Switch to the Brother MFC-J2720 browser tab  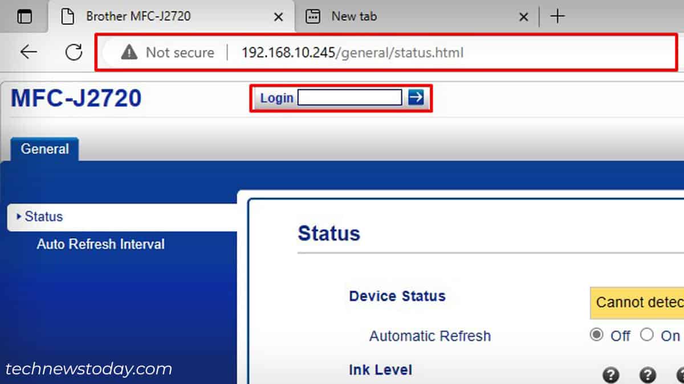(x=172, y=17)
